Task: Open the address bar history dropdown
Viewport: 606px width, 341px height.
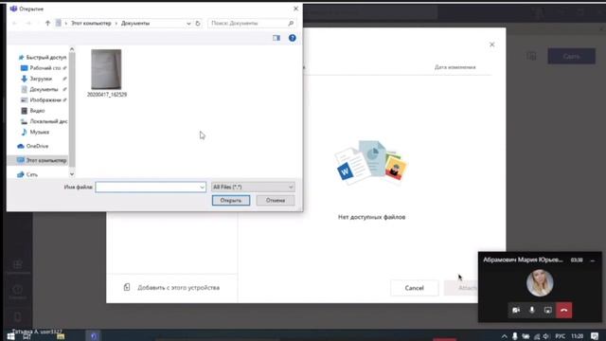Action: (x=188, y=23)
